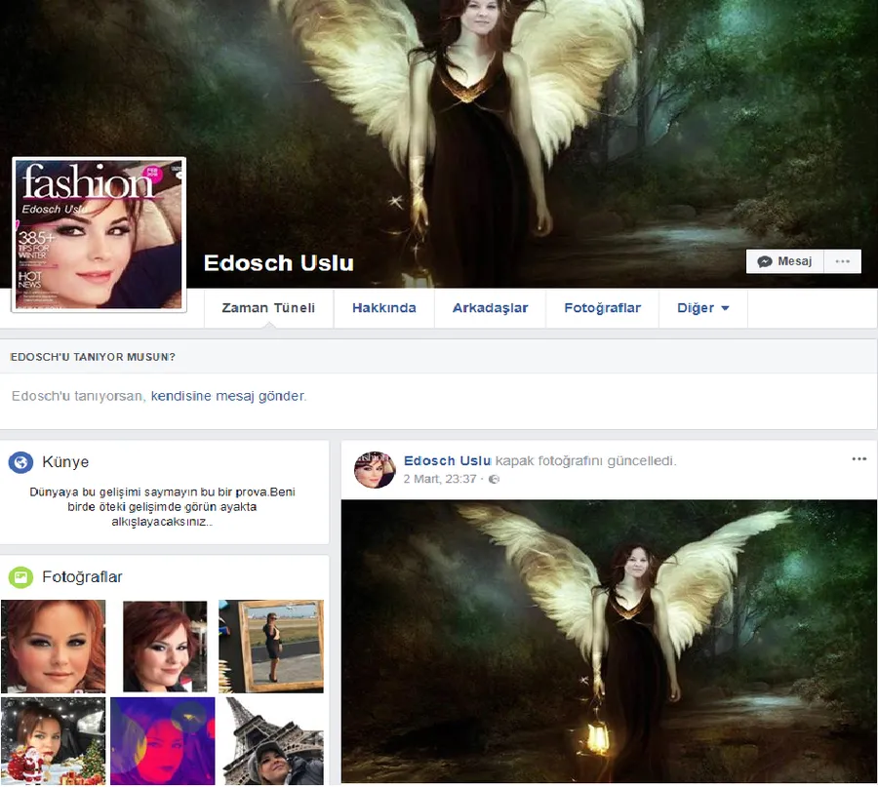The width and height of the screenshot is (878, 787).
Task: Select the Fotoğraflar tab in profile navigation
Action: (602, 308)
